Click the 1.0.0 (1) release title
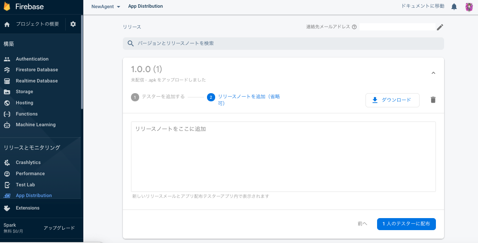 click(x=146, y=69)
